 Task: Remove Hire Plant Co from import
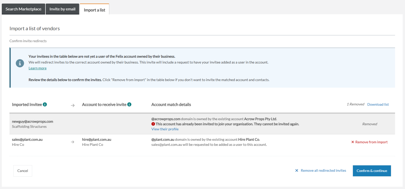point(370,142)
